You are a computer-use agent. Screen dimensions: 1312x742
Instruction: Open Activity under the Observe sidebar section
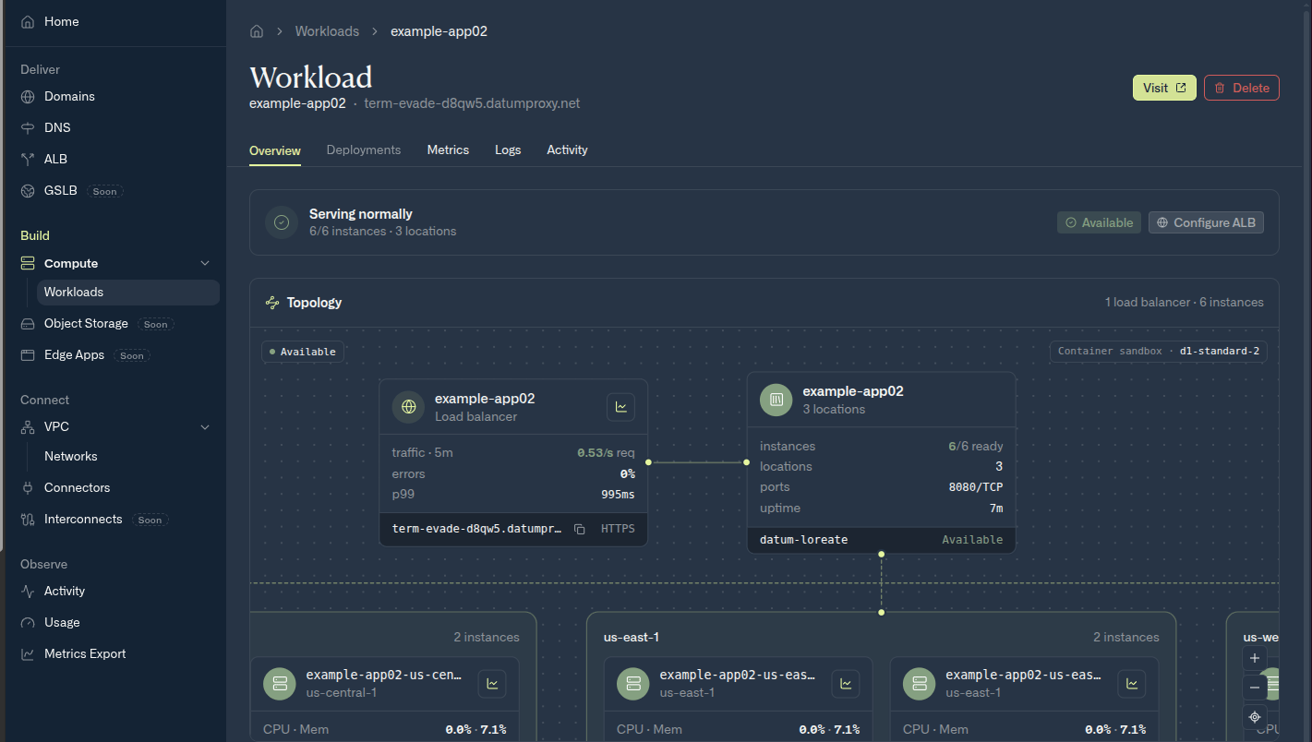point(65,591)
